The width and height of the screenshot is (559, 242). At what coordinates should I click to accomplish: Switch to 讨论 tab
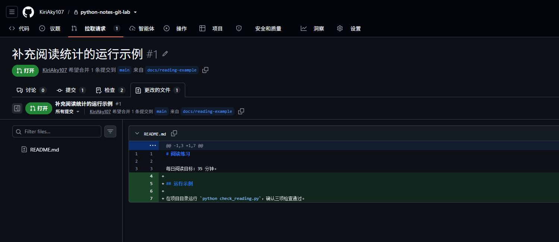tap(32, 90)
